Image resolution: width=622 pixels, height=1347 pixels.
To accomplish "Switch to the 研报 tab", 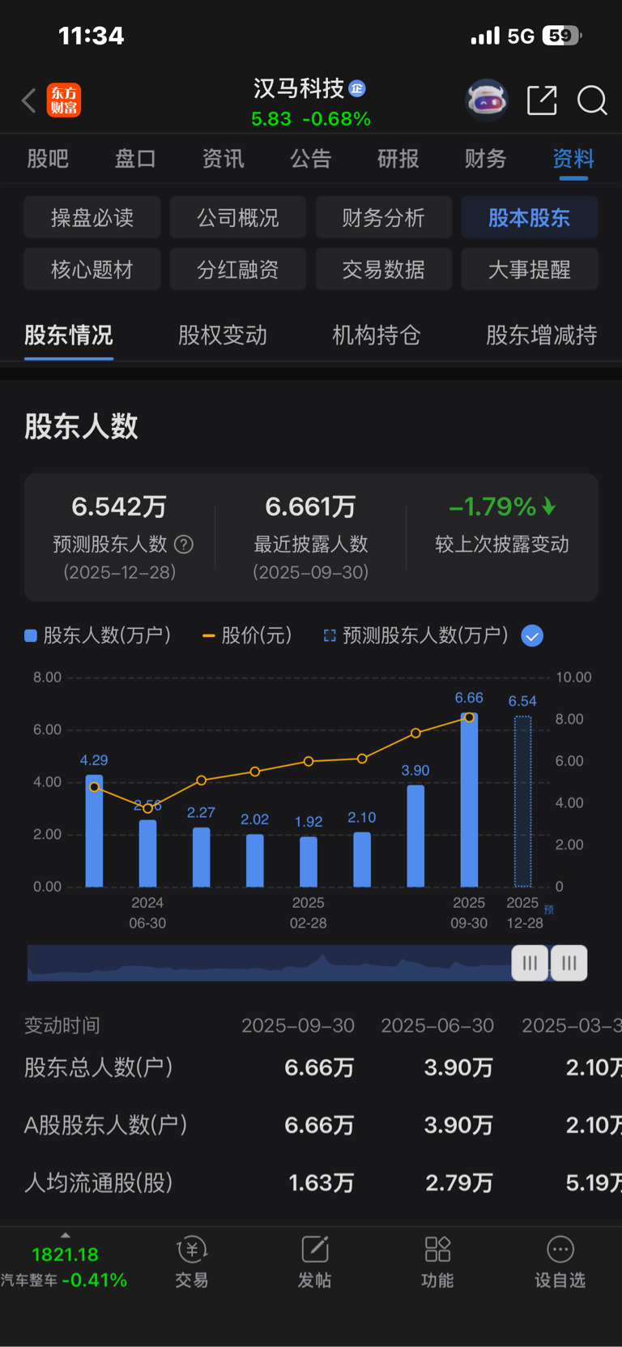I will [398, 159].
